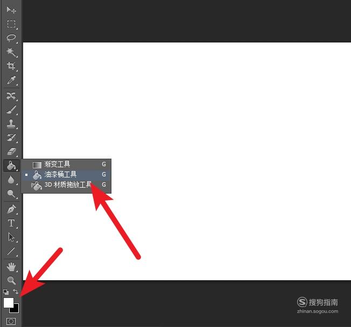Toggle Quick Mask mode
The width and height of the screenshot is (351, 327).
point(11,322)
